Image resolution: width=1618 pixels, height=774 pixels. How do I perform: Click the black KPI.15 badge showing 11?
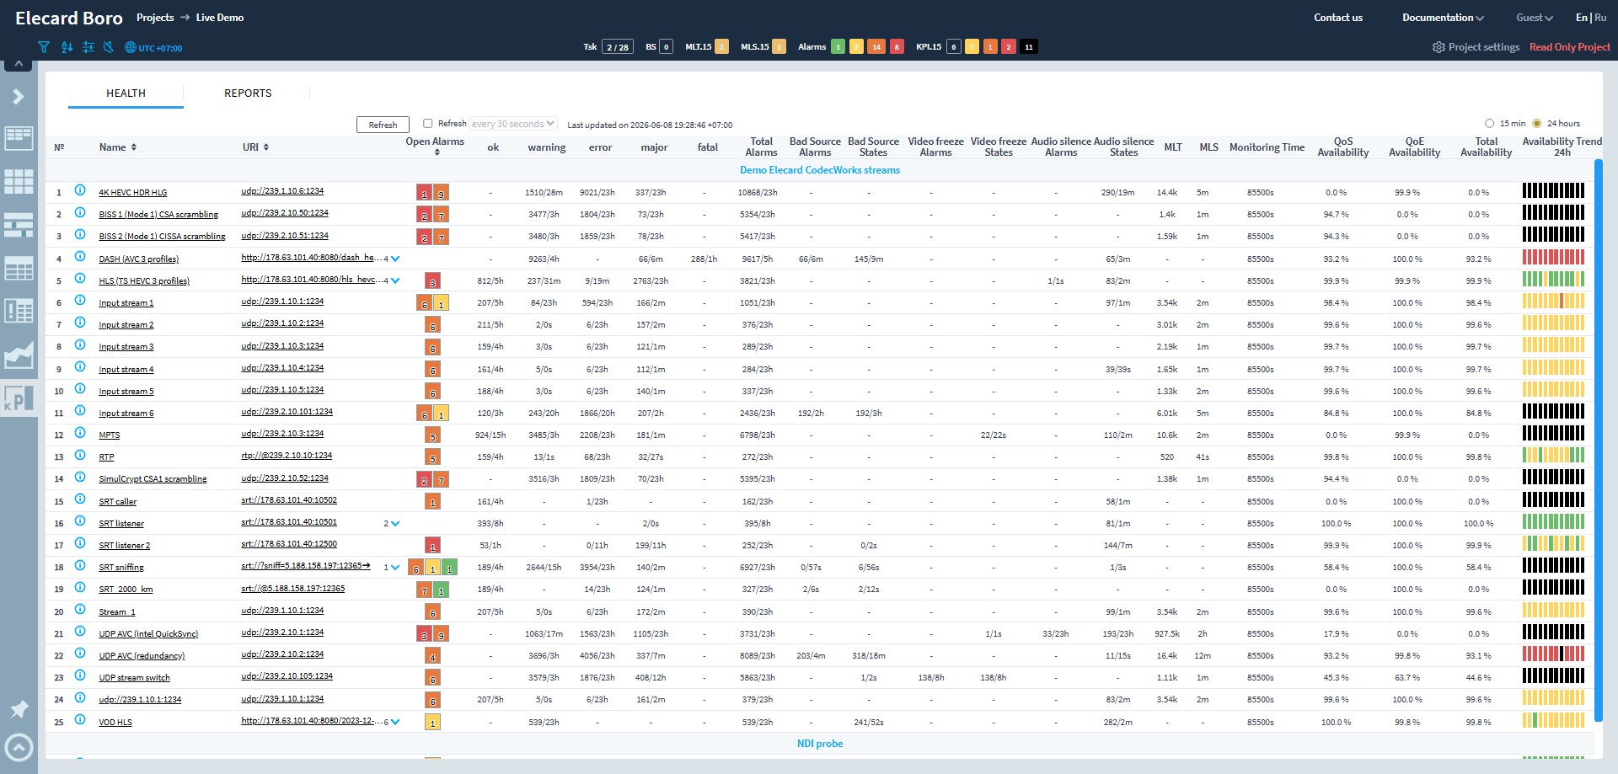point(1029,47)
